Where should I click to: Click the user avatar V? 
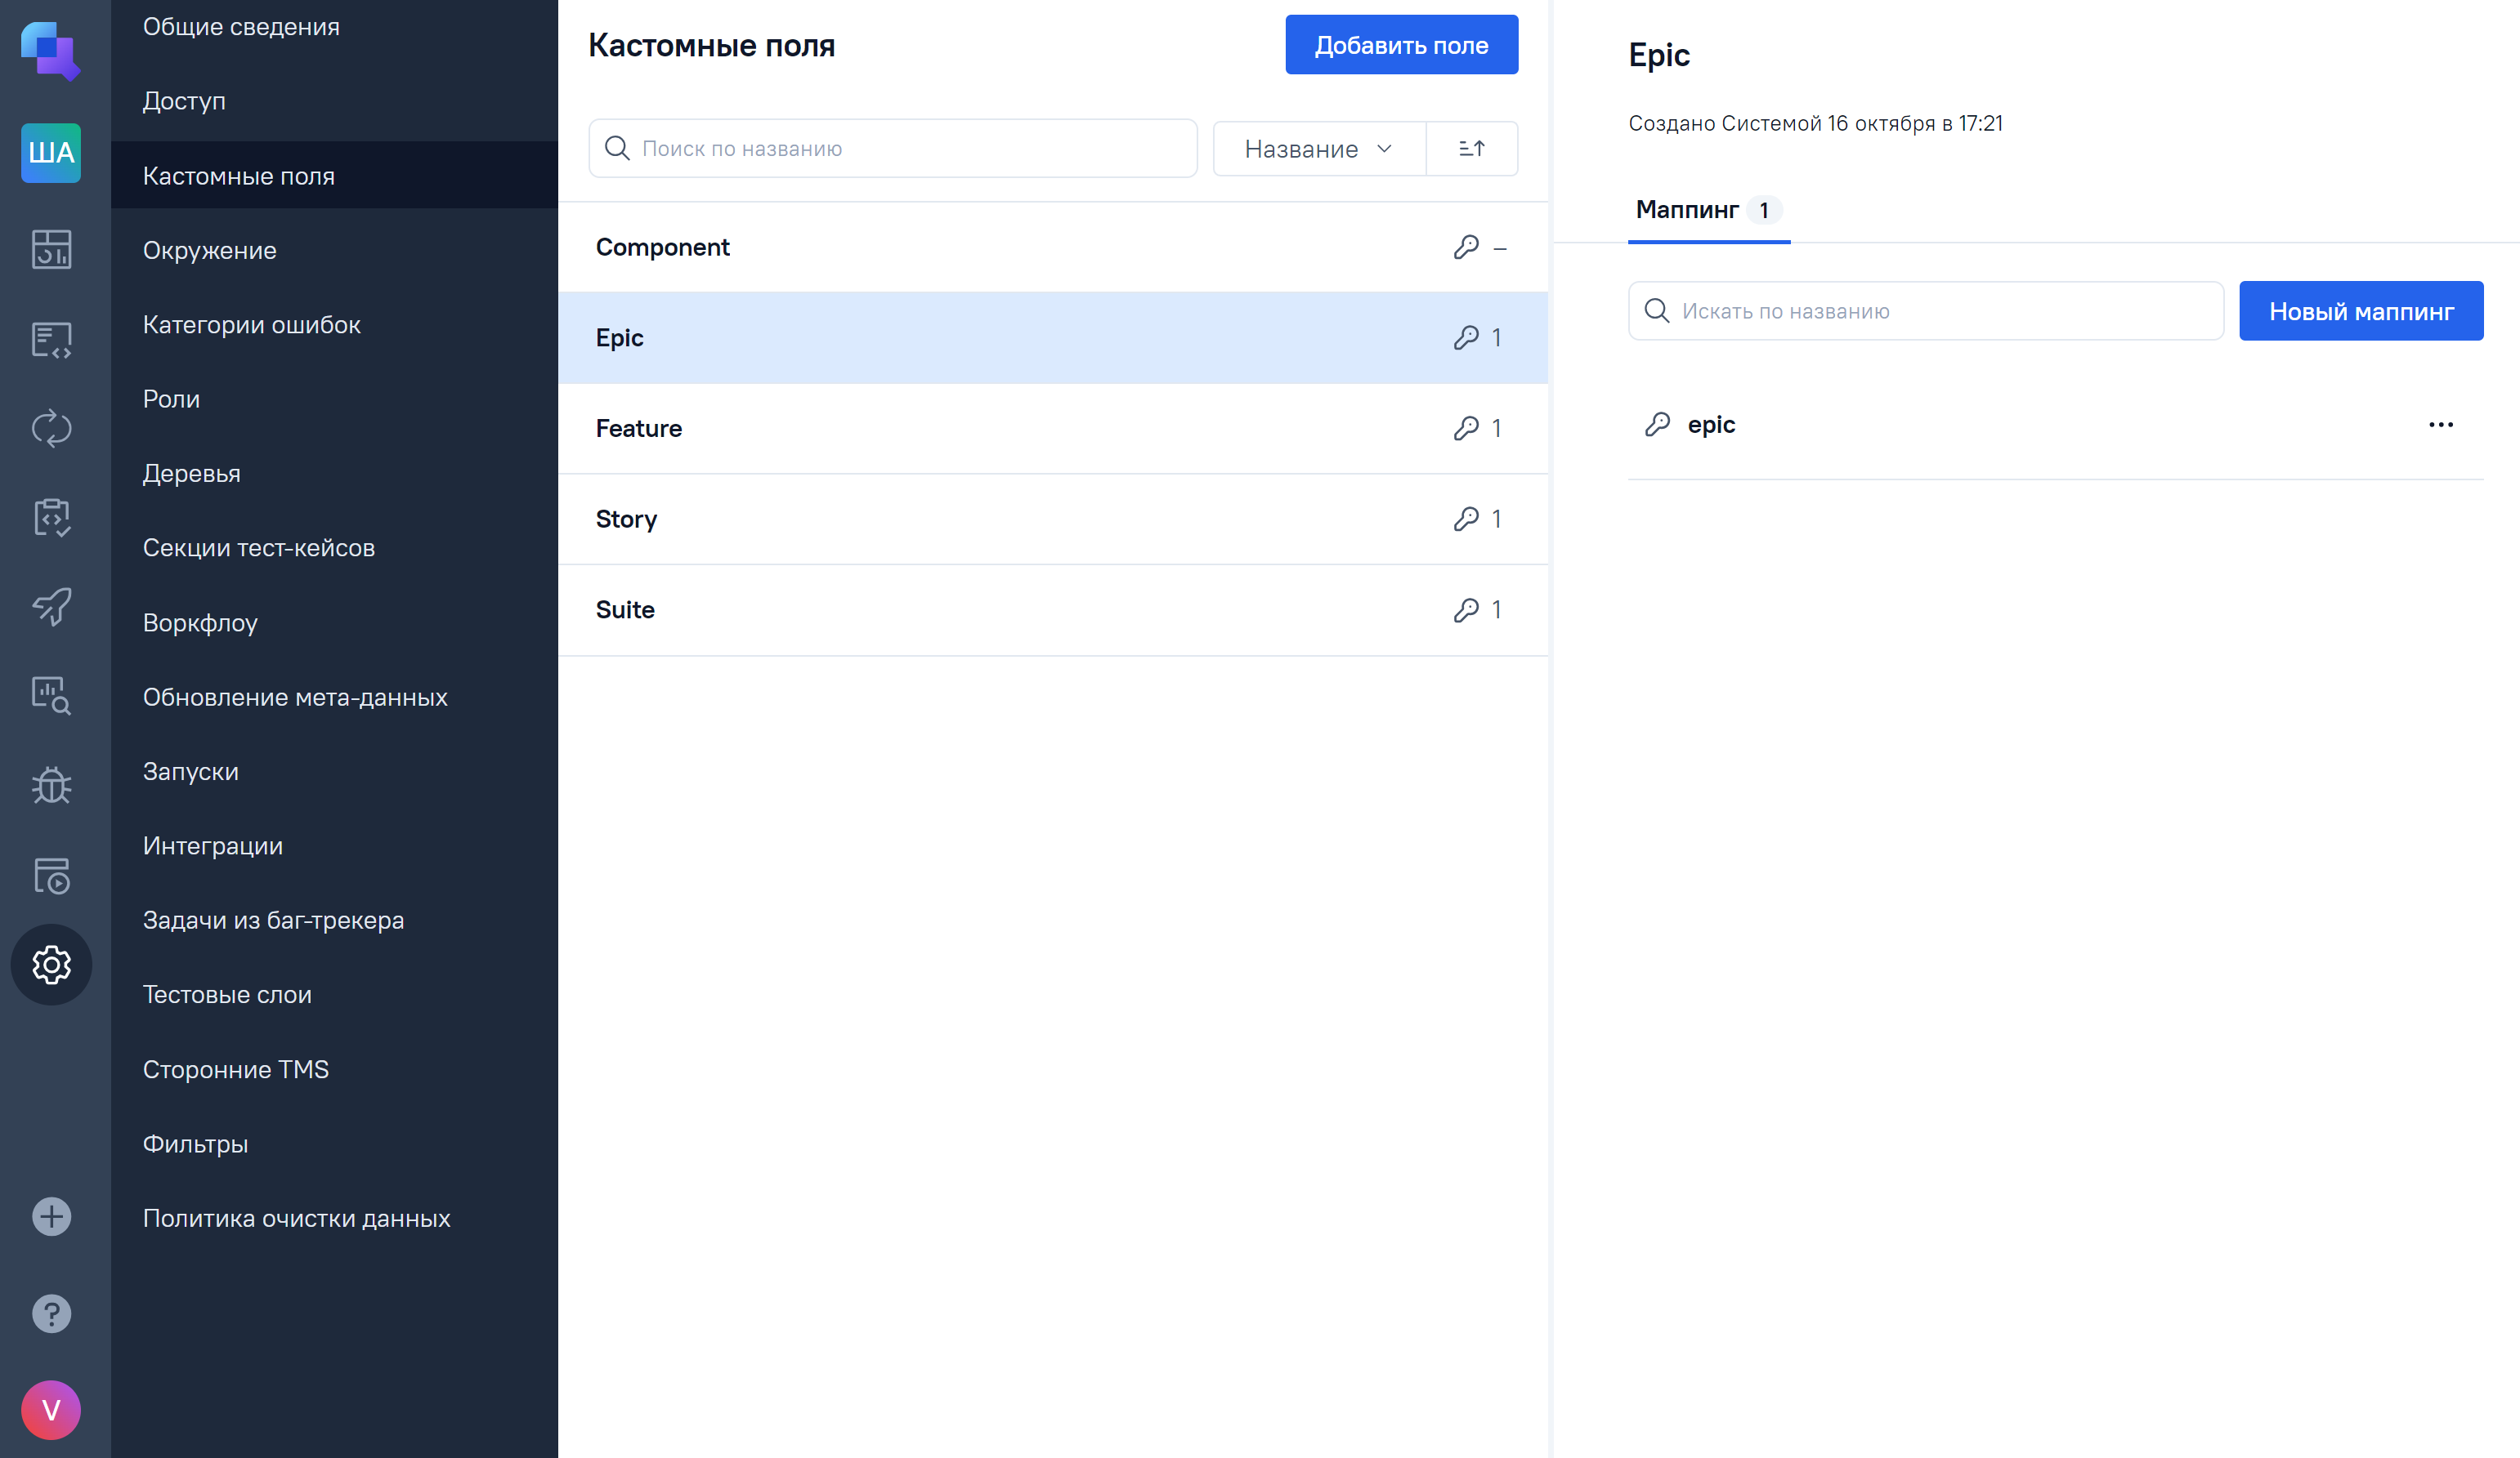pyautogui.click(x=51, y=1409)
